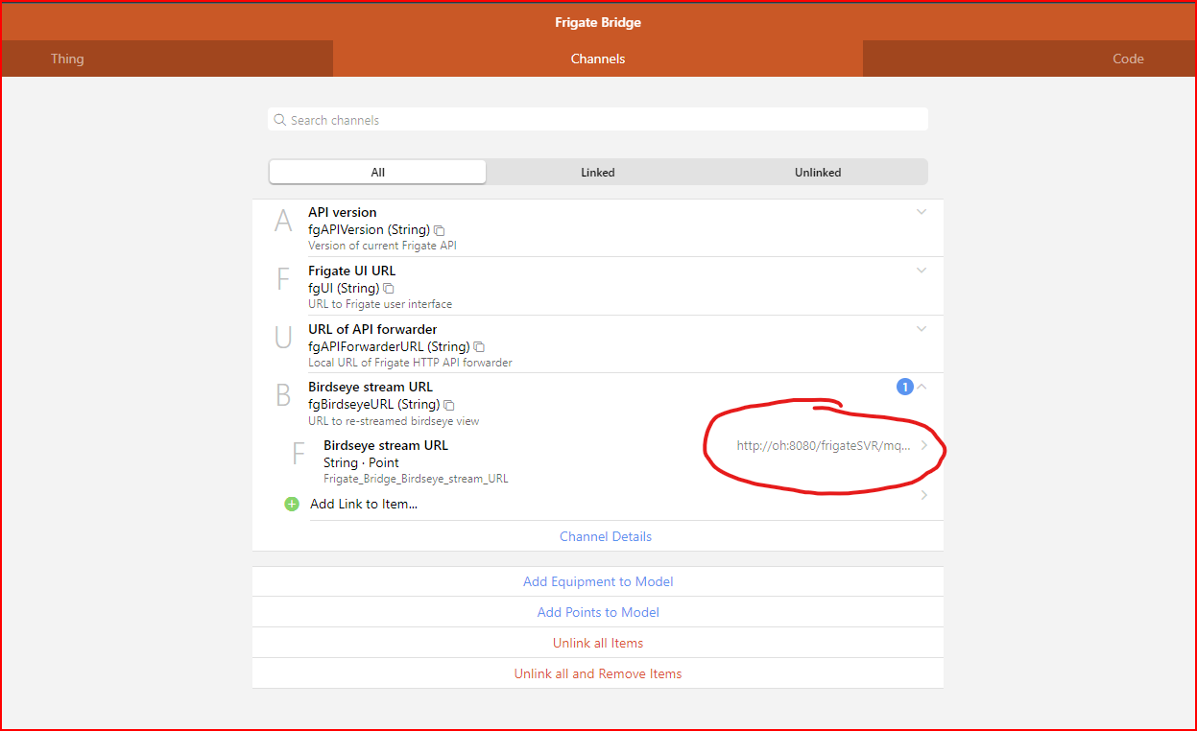
Task: Show All channels filter
Action: (x=377, y=173)
